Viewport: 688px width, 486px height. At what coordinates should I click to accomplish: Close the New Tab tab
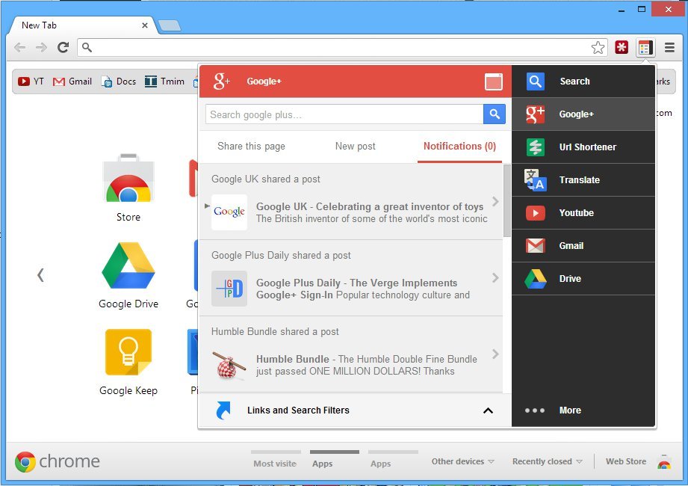tap(144, 25)
